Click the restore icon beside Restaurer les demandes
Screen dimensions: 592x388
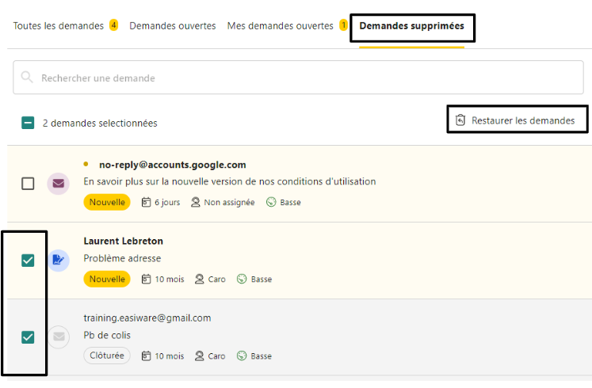pos(460,120)
